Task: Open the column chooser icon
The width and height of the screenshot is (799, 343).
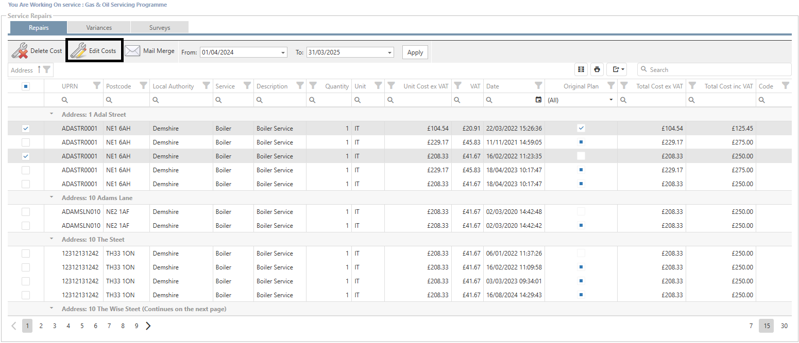Action: click(581, 69)
